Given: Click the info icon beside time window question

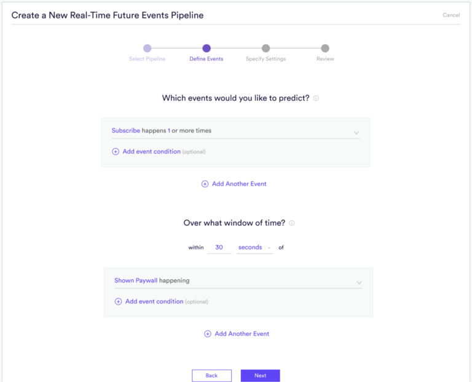Looking at the screenshot, I should tap(292, 224).
